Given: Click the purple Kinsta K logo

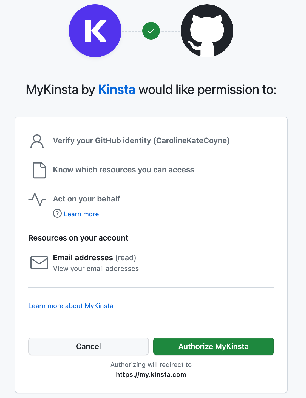Looking at the screenshot, I should 95,31.
